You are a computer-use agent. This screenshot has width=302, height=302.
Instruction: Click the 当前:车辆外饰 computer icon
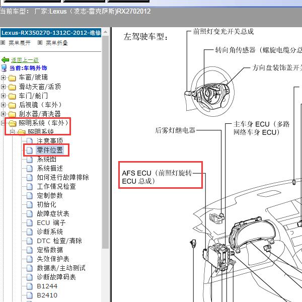4,68
